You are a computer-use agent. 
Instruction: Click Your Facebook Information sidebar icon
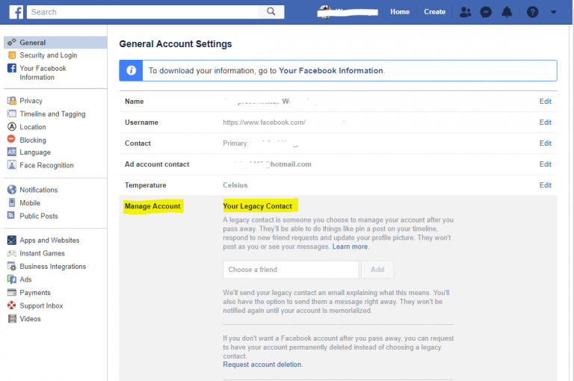click(x=12, y=68)
